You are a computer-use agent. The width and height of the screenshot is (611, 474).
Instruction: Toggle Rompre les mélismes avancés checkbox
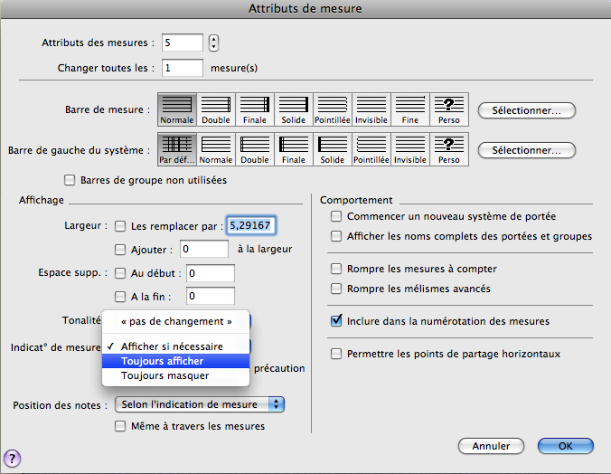click(337, 289)
